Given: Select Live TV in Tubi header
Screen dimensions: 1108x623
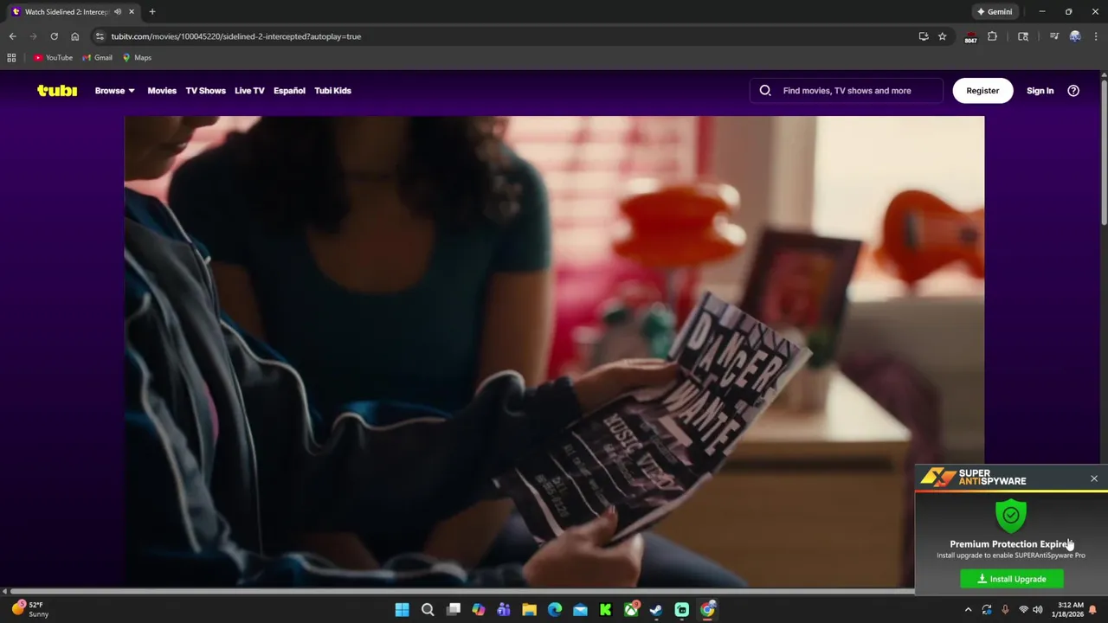Looking at the screenshot, I should (249, 90).
